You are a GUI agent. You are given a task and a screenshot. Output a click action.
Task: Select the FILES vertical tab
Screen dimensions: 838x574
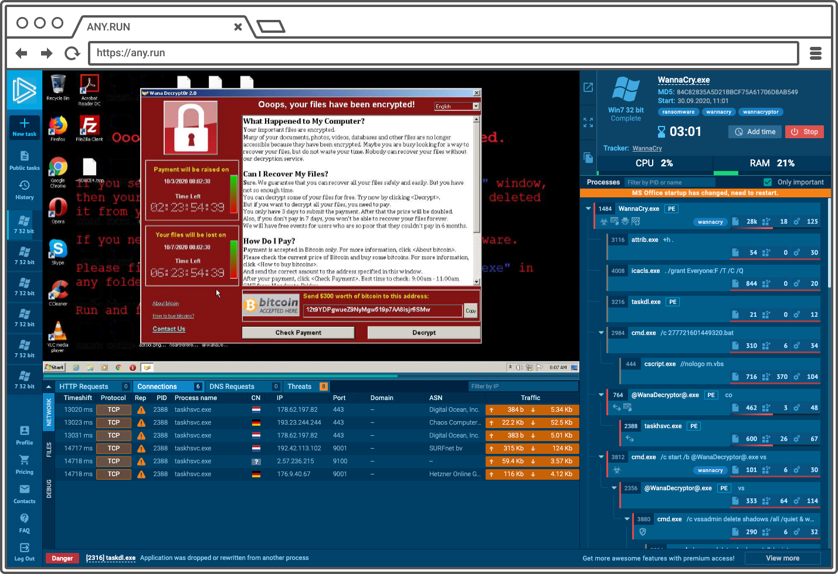[49, 450]
